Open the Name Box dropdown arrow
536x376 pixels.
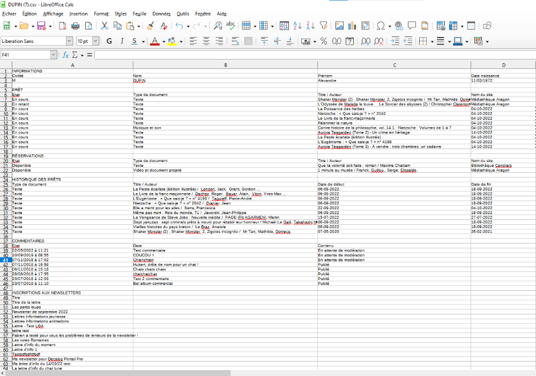(x=54, y=55)
